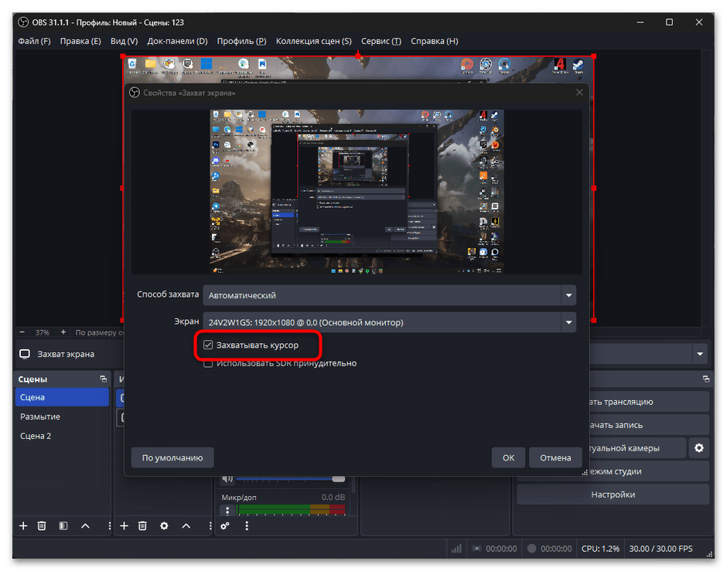Move scene up with the arrow icon
The image size is (727, 571).
point(85,525)
